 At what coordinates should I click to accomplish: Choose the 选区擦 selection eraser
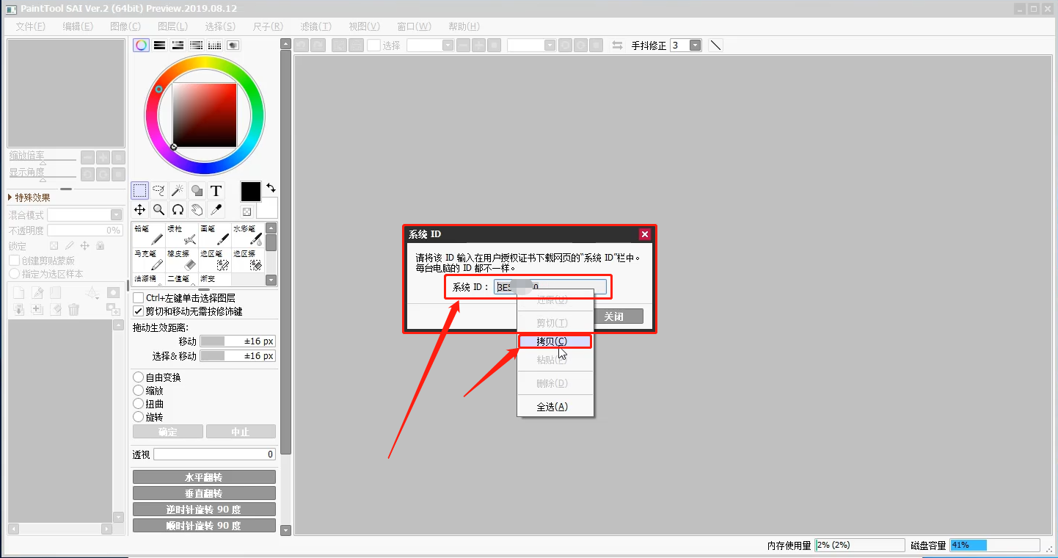248,260
